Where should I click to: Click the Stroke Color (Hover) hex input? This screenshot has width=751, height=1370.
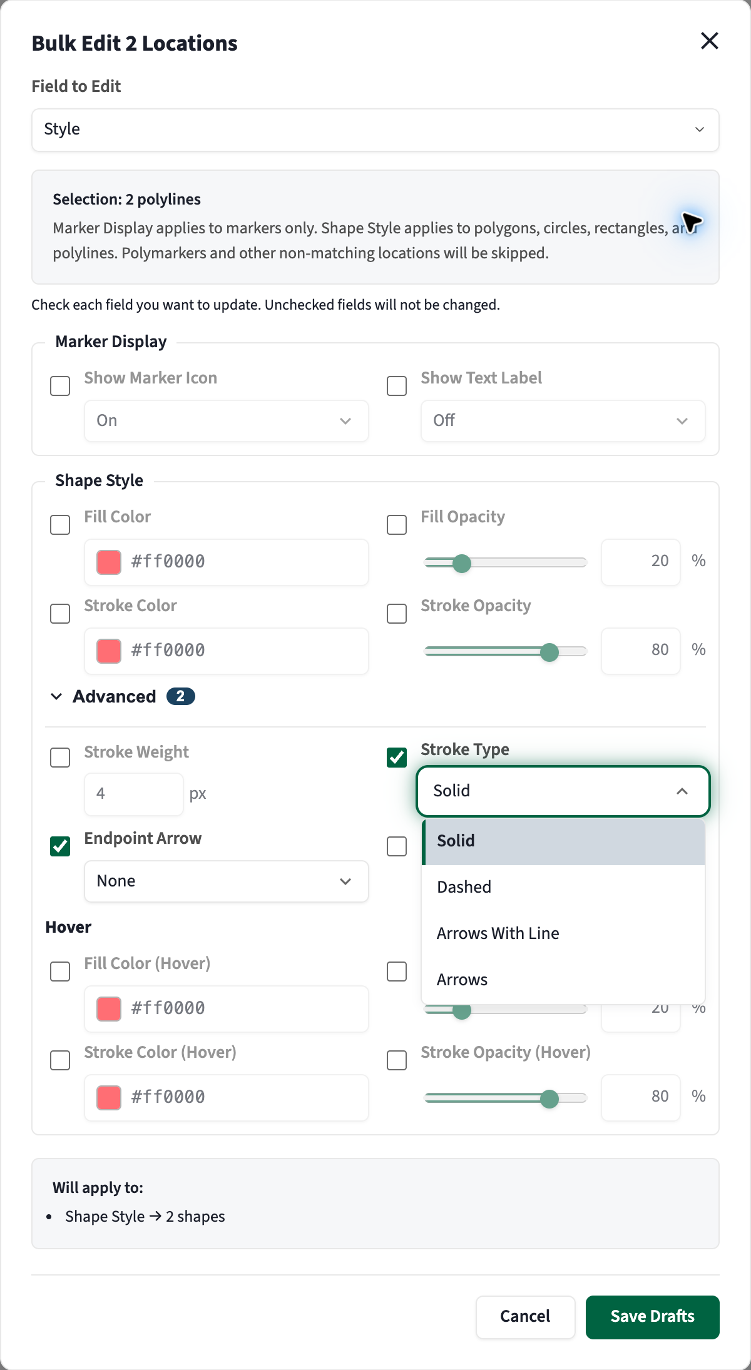227,1098
